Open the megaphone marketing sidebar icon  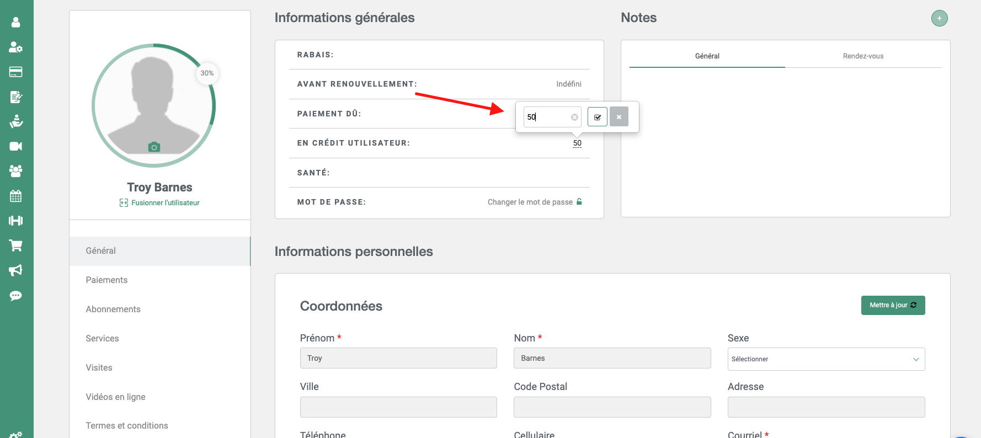pyautogui.click(x=15, y=270)
